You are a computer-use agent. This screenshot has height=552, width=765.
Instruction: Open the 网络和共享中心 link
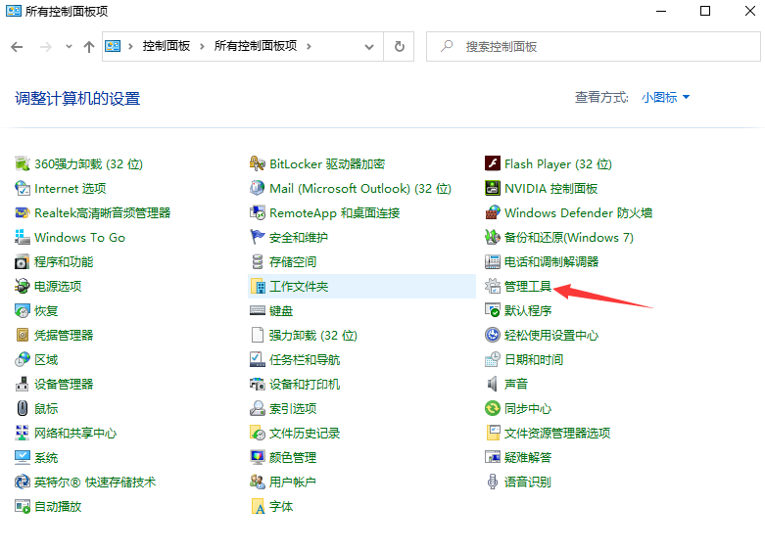coord(75,434)
